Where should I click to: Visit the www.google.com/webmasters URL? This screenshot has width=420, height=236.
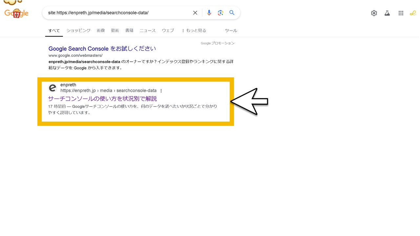75,55
